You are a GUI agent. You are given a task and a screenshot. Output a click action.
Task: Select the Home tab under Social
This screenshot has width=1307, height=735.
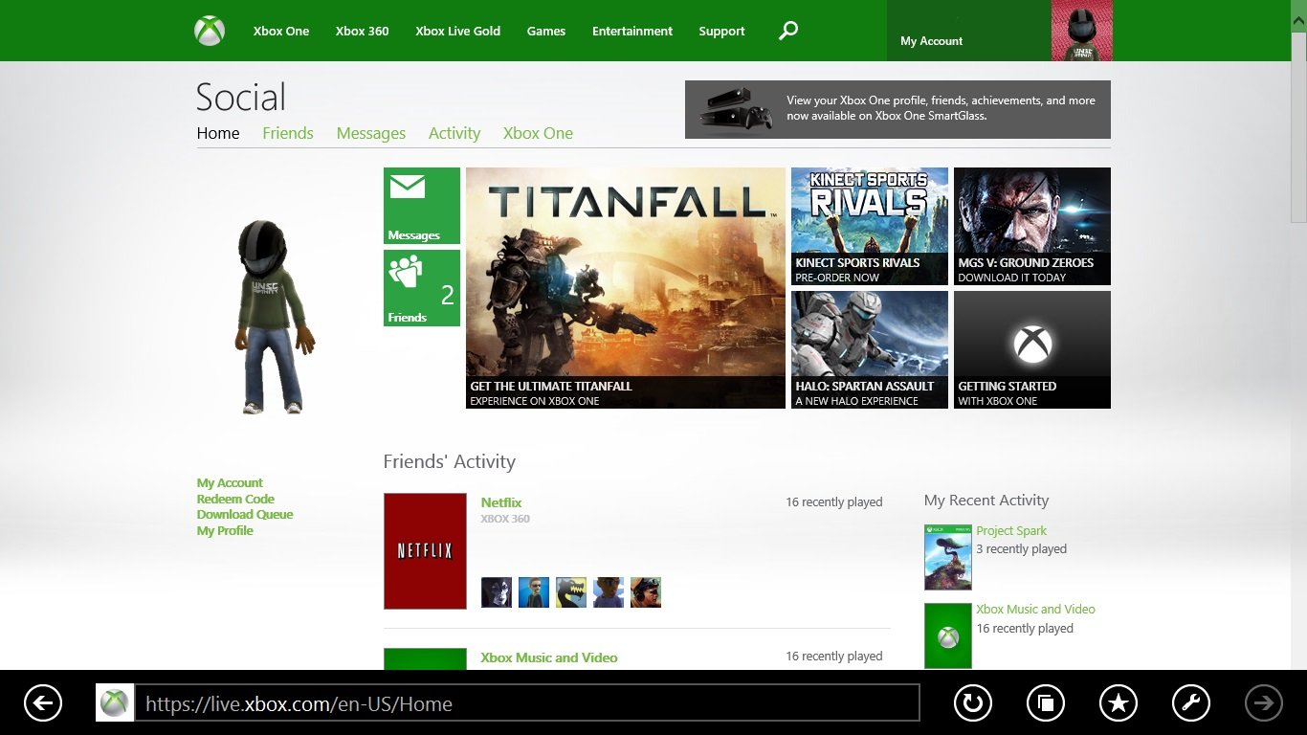(218, 133)
